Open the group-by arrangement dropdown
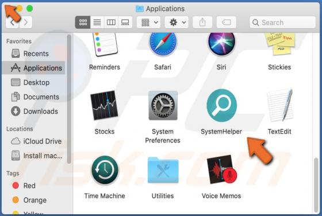Image resolution: width=322 pixels, height=216 pixels. pos(149,22)
